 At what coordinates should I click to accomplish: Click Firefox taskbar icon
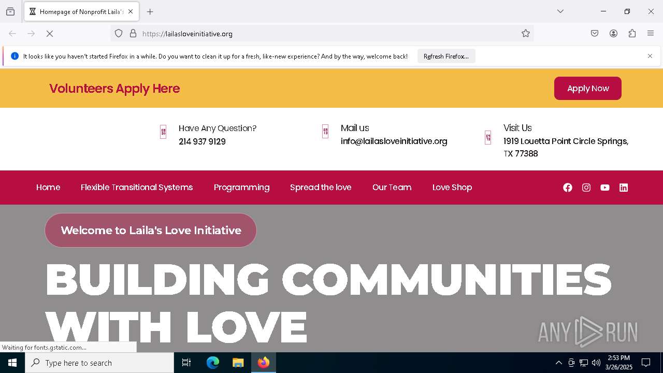264,363
